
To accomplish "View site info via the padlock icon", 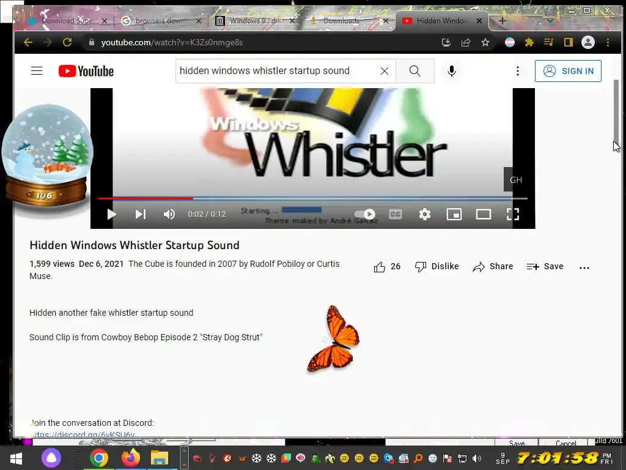I will tap(92, 42).
